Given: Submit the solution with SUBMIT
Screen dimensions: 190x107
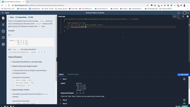Looking at the screenshot, I should point(185,106).
